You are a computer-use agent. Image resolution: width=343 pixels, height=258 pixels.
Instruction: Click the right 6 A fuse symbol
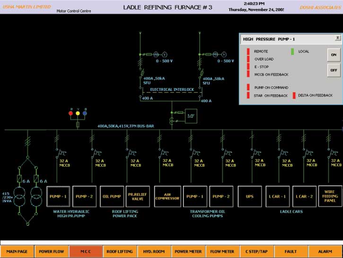coord(36,179)
